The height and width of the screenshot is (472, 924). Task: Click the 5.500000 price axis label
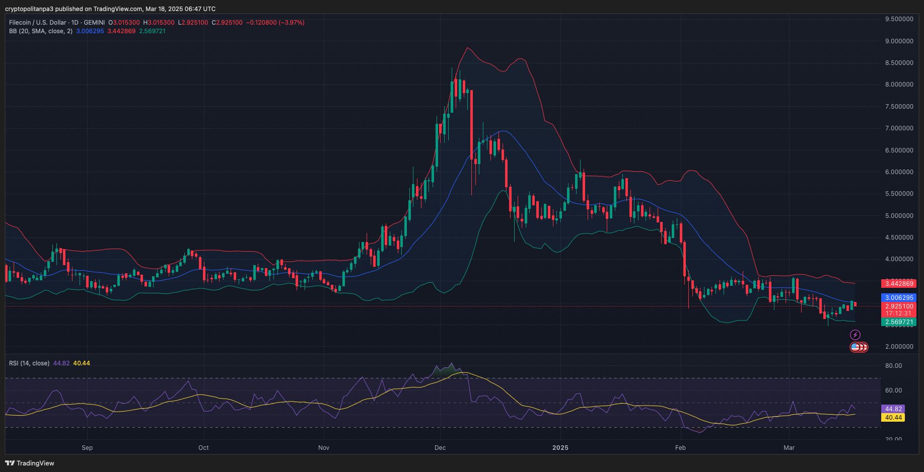point(899,194)
